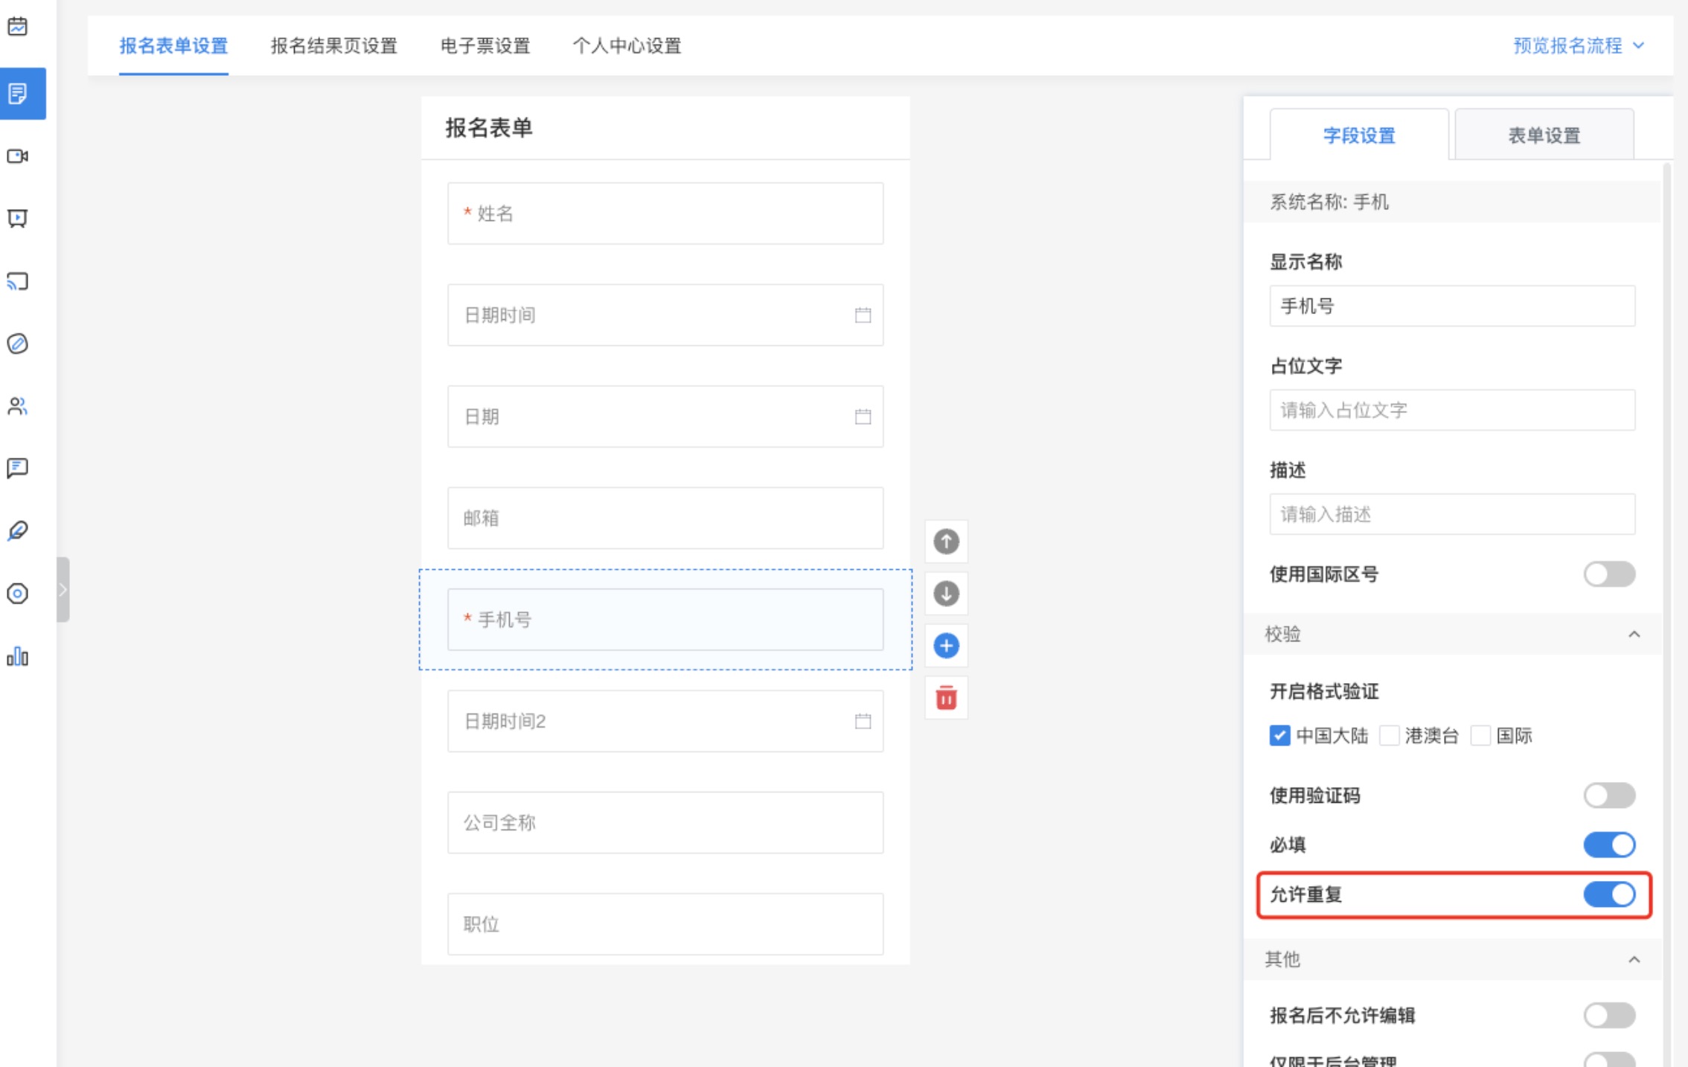Collapse the 校验 section

pyautogui.click(x=1634, y=634)
